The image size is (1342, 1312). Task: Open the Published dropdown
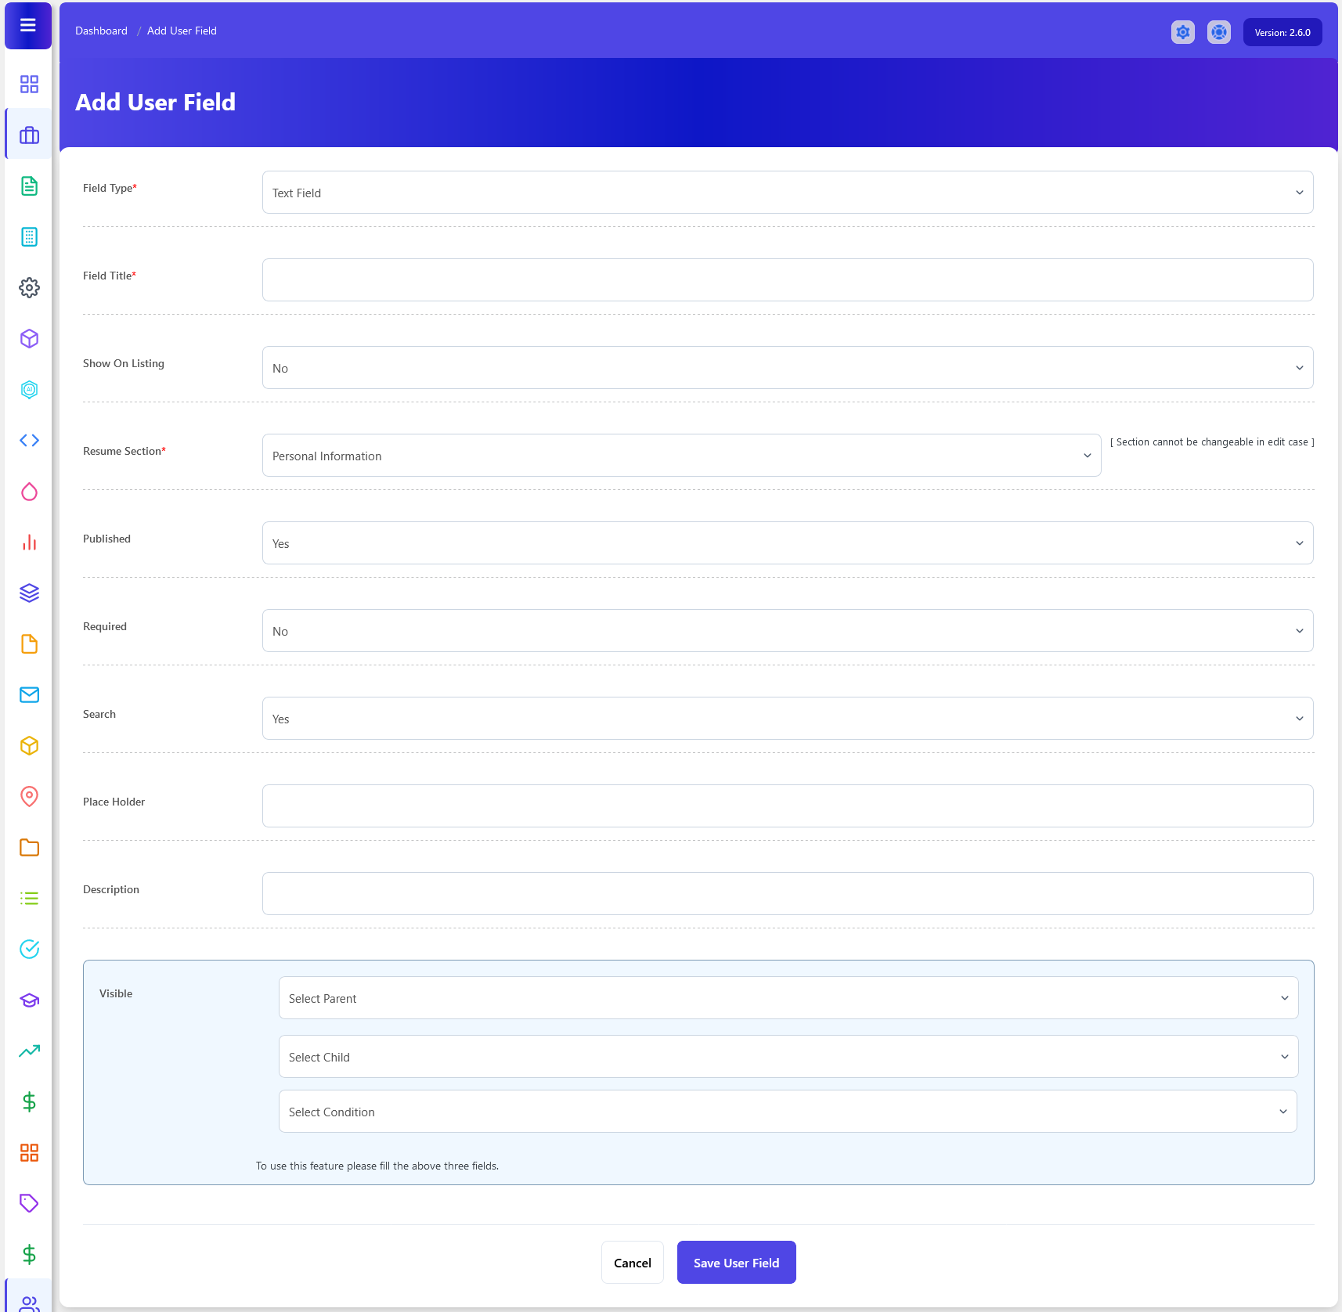coord(787,543)
